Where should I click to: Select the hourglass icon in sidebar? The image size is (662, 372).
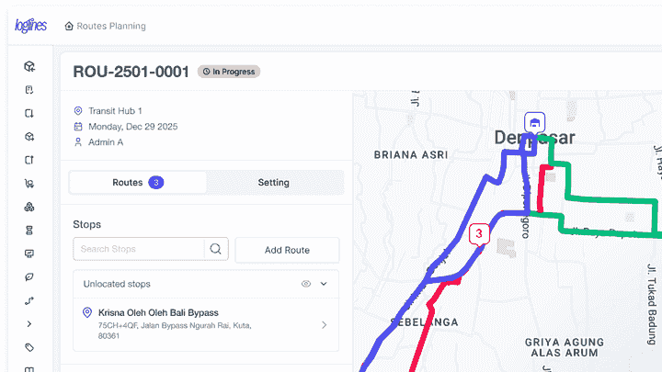pos(29,231)
